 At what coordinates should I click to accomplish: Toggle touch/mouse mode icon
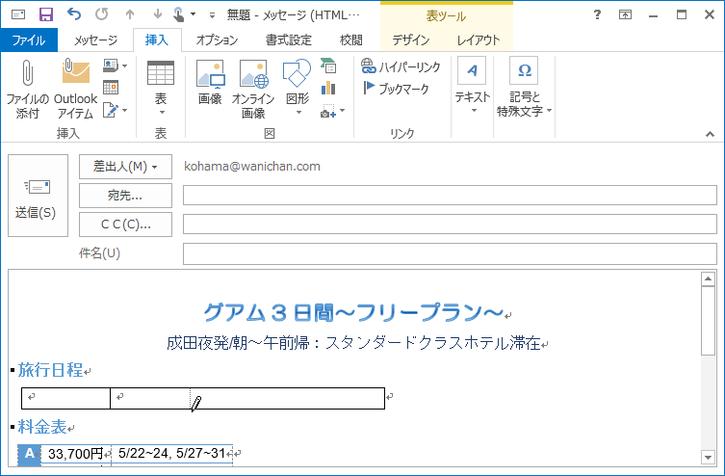pos(178,15)
